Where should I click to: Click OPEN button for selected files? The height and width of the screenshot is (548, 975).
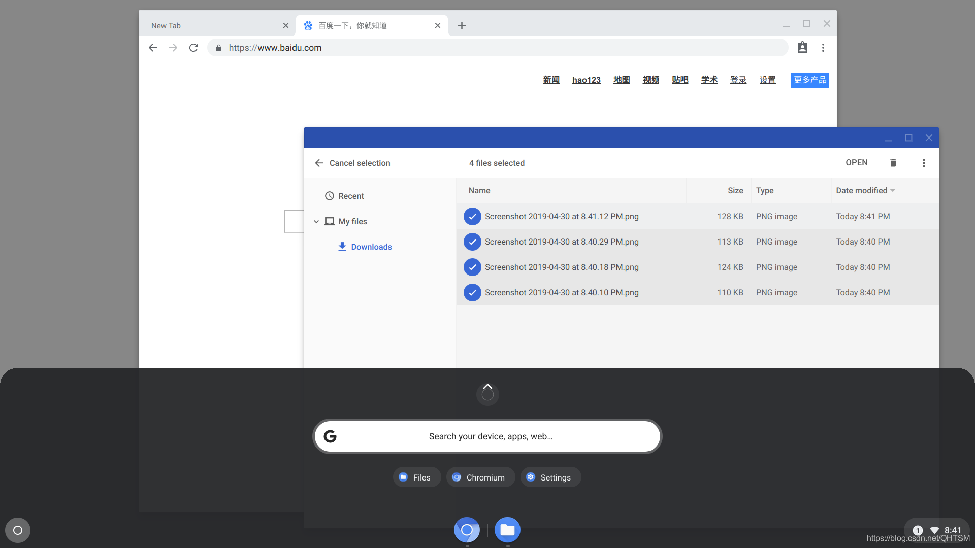pos(856,163)
